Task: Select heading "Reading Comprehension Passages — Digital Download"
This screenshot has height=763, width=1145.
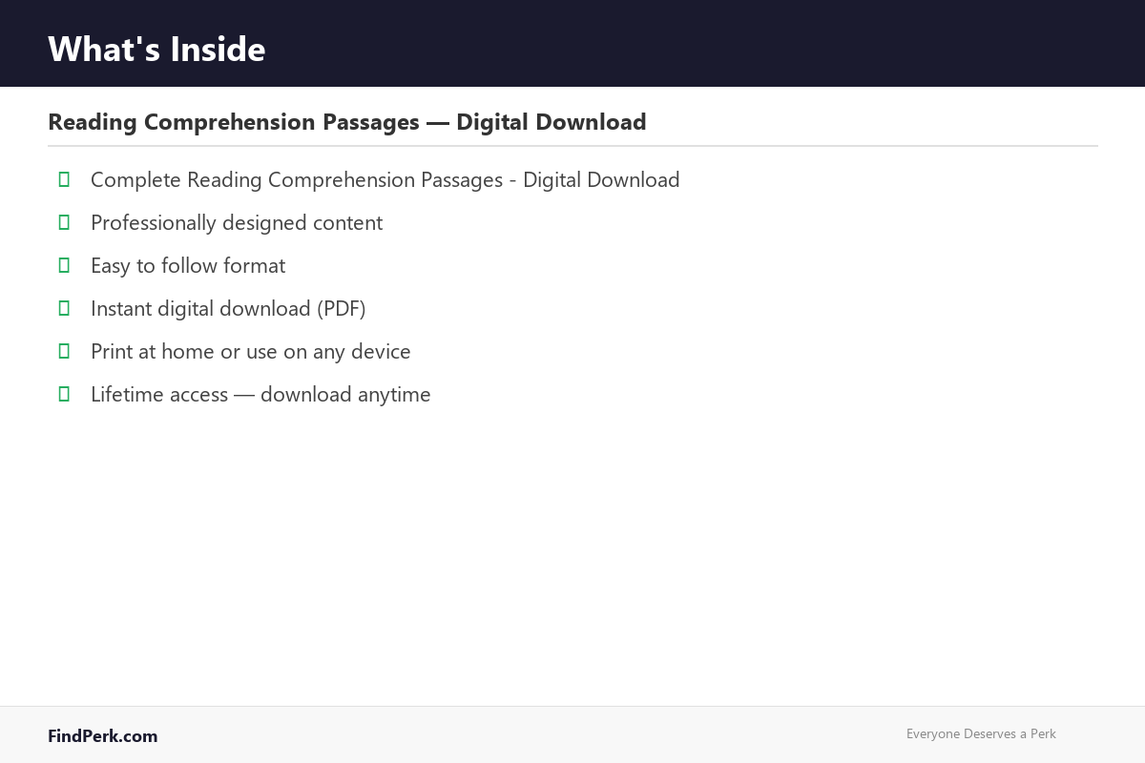Action: pos(347,122)
